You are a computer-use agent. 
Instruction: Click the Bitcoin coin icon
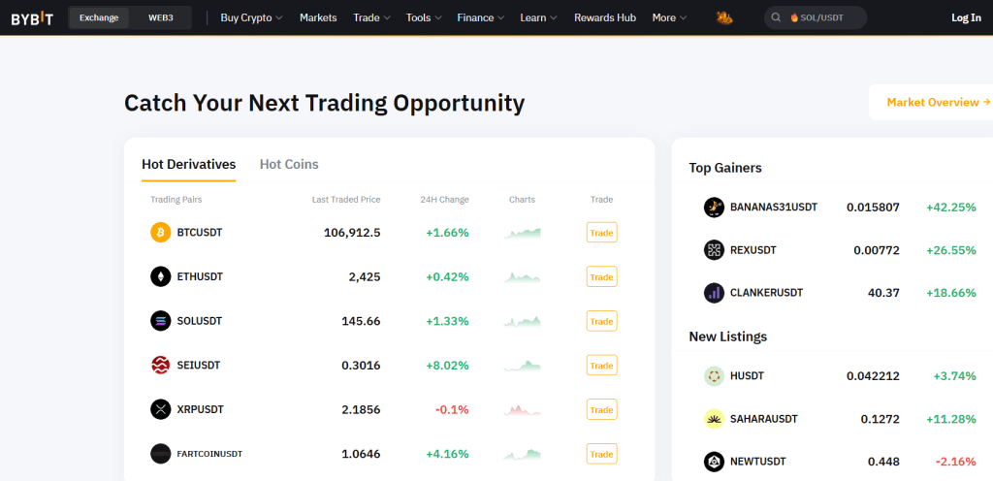coord(160,233)
